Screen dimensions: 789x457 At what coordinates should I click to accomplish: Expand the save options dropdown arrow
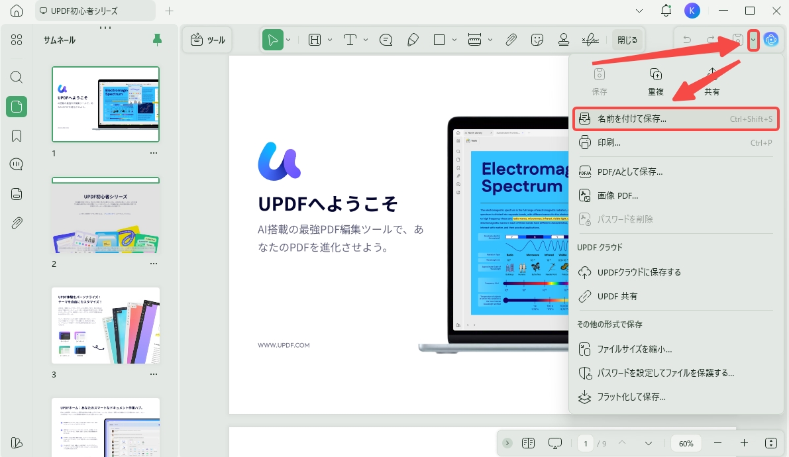753,40
